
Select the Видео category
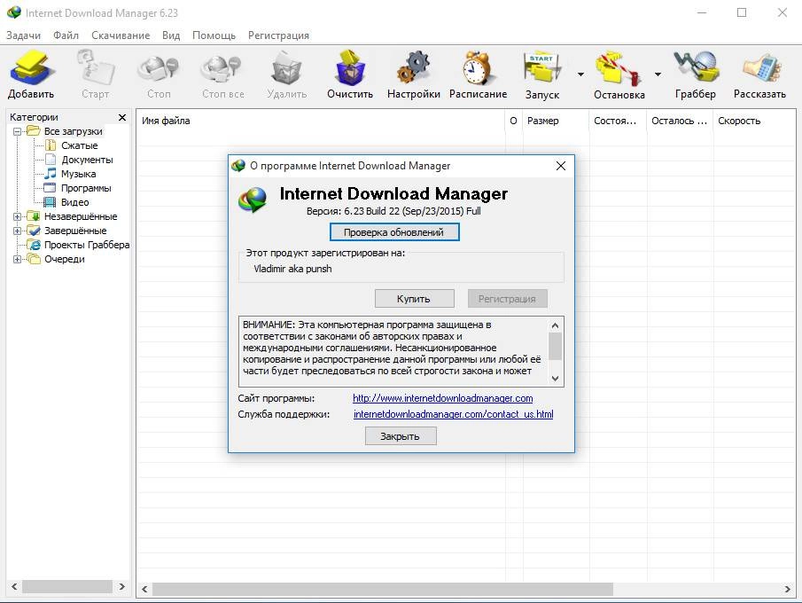point(74,203)
